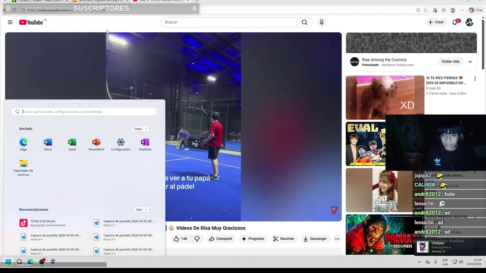Open YouTube notifications bell
The image size is (486, 273).
tap(455, 22)
